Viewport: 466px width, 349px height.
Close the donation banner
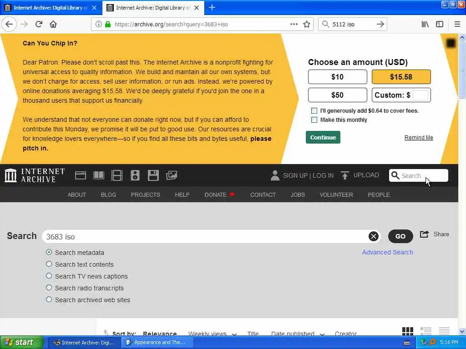[451, 43]
